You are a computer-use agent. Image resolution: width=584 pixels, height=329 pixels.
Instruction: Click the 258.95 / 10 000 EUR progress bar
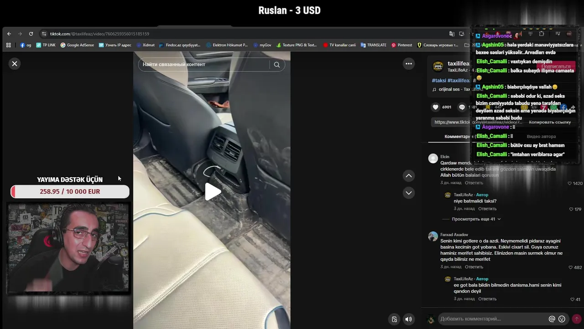click(x=70, y=191)
